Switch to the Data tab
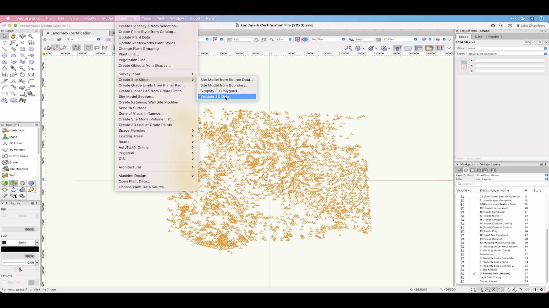549x308 pixels. [478, 37]
